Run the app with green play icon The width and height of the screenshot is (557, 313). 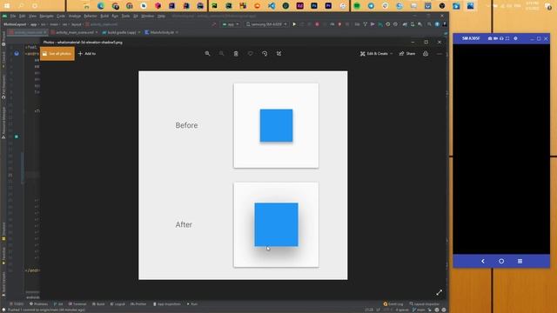294,24
